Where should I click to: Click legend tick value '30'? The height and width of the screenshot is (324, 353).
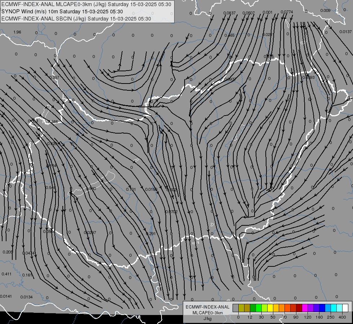click(x=261, y=317)
